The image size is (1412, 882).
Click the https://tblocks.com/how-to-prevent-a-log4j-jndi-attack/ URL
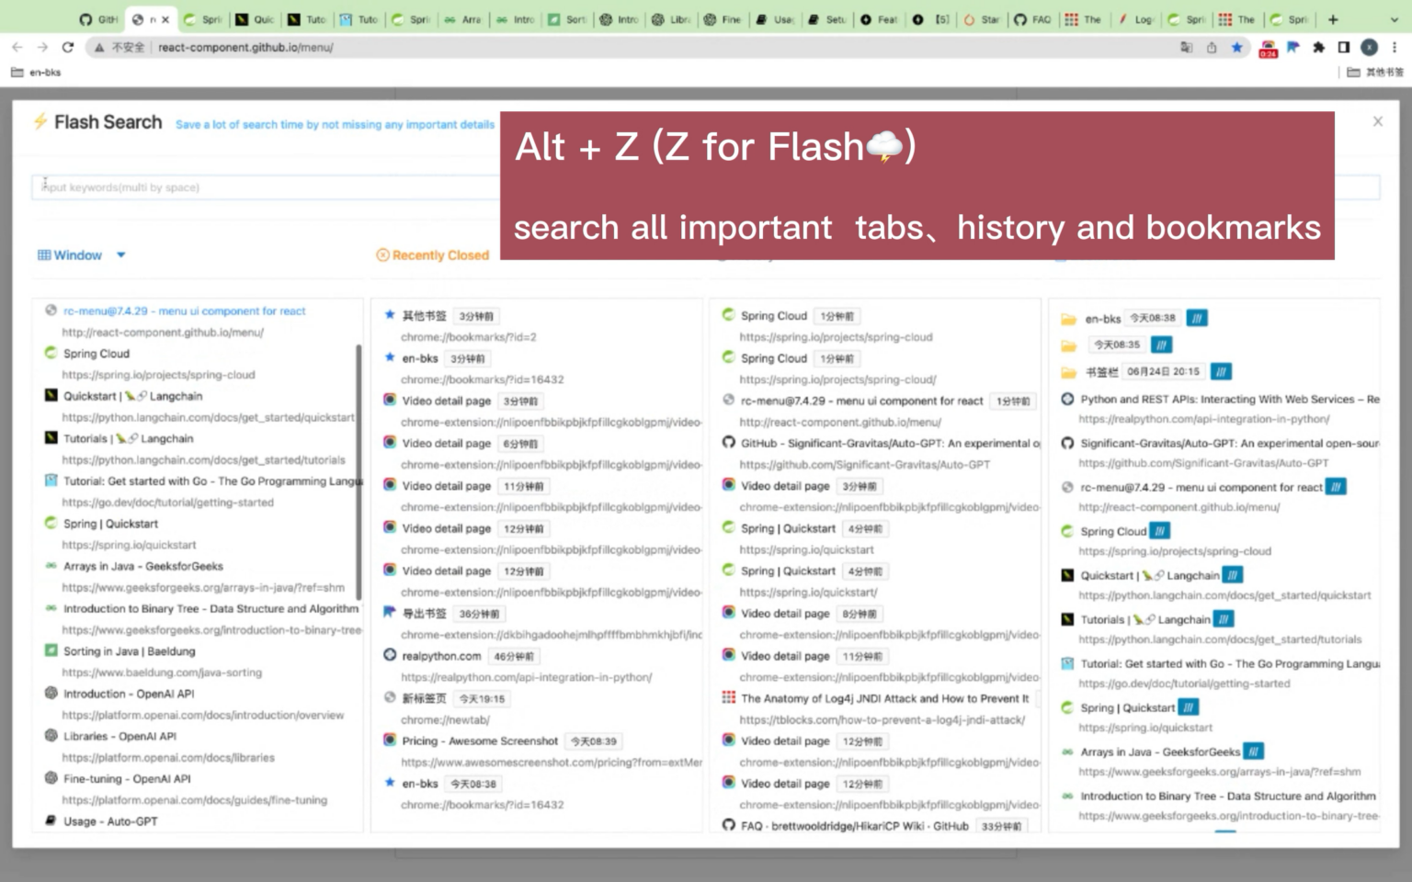(882, 719)
